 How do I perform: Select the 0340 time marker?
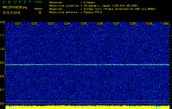point(166,24)
